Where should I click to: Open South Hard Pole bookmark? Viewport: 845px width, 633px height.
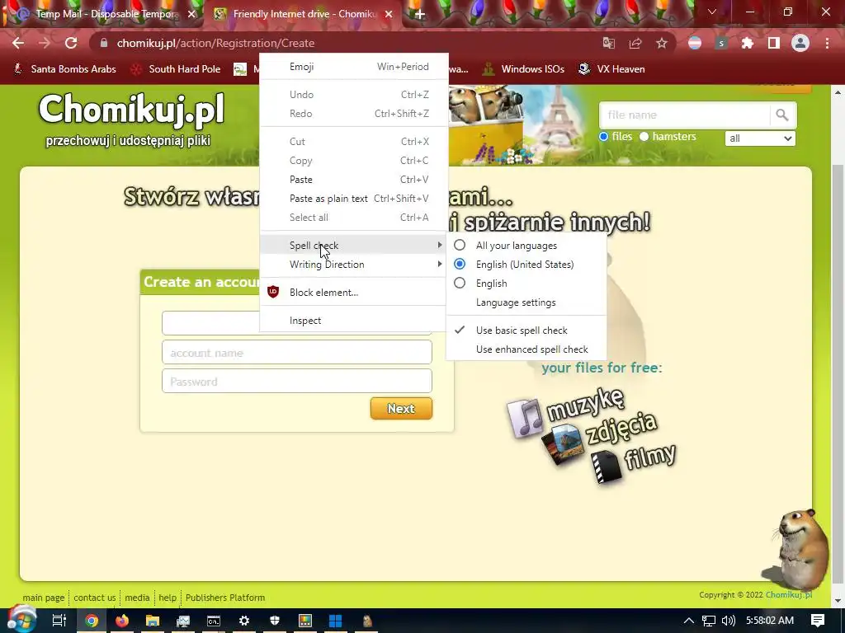click(177, 69)
